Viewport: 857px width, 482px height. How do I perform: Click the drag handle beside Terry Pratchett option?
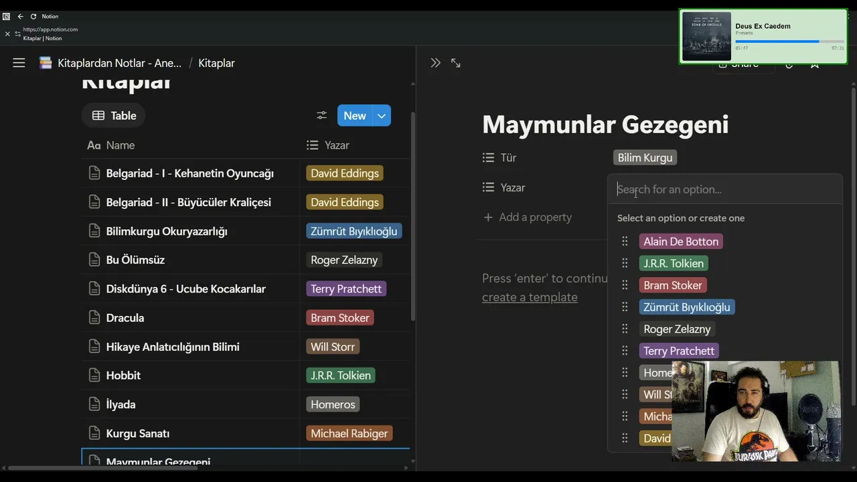(625, 351)
